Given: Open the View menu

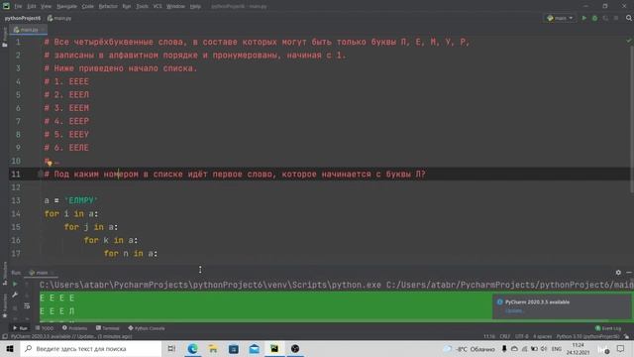Looking at the screenshot, I should [x=47, y=7].
